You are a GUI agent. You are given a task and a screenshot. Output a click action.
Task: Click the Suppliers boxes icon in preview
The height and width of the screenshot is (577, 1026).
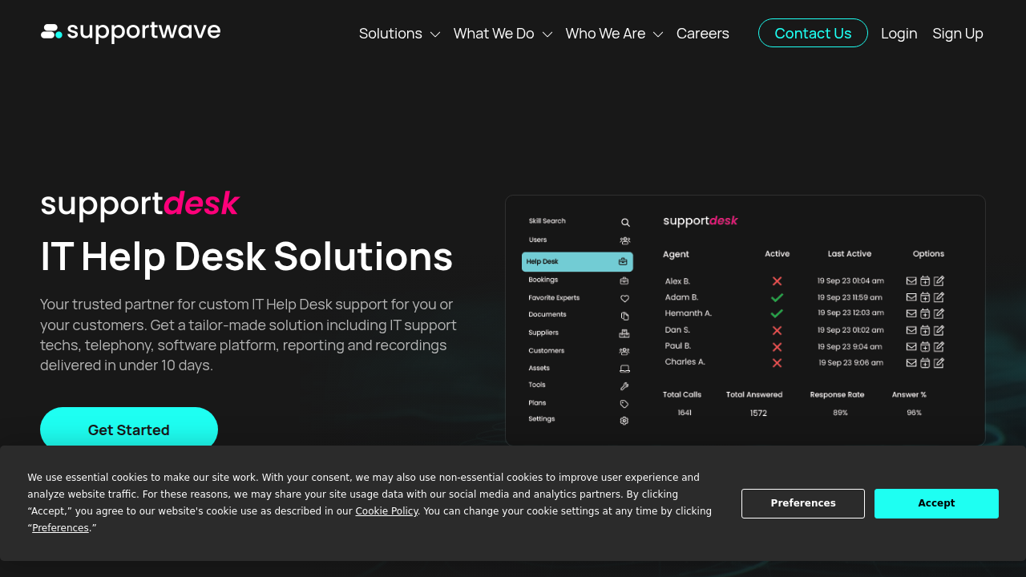(624, 333)
